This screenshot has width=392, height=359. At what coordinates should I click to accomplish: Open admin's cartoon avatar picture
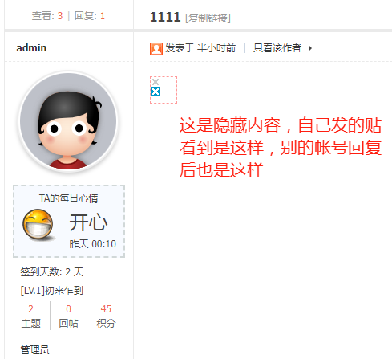coord(68,121)
